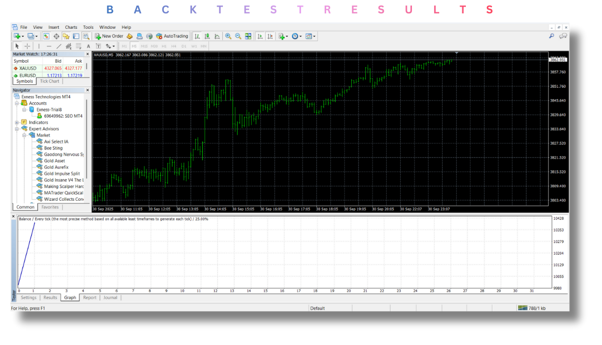
Task: Open the periodicity clock dropdown
Action: pyautogui.click(x=297, y=36)
